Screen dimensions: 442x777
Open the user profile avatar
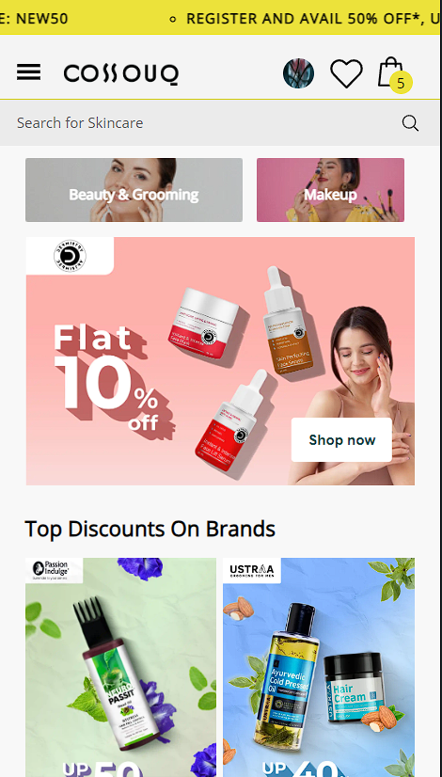(298, 73)
